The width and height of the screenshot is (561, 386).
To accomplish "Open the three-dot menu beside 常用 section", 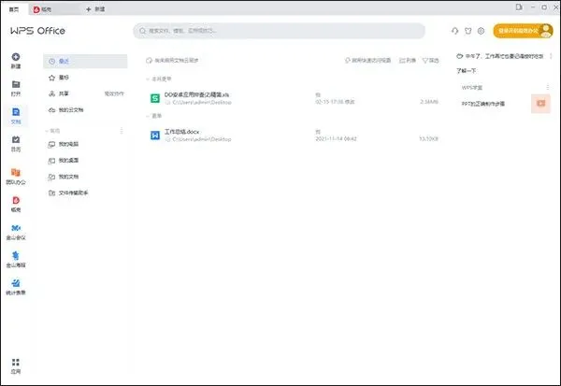I will [x=122, y=131].
